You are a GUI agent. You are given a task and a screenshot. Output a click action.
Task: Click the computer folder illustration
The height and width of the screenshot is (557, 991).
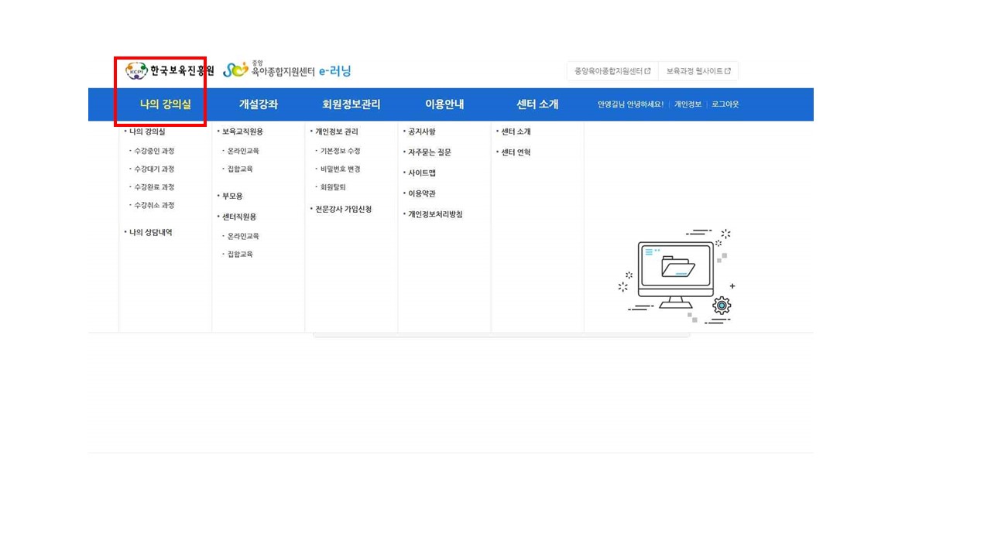677,275
